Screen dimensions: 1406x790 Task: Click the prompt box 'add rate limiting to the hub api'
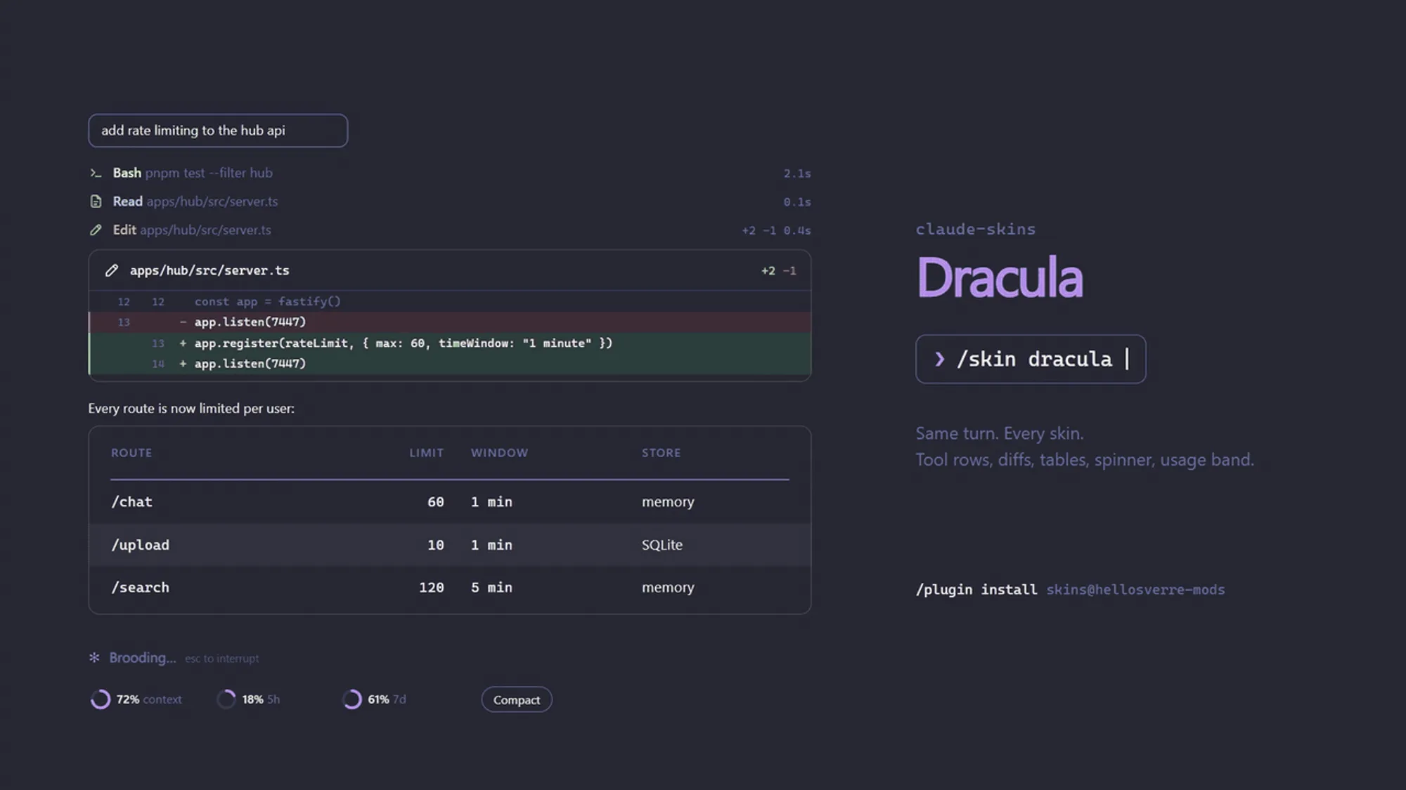218,131
